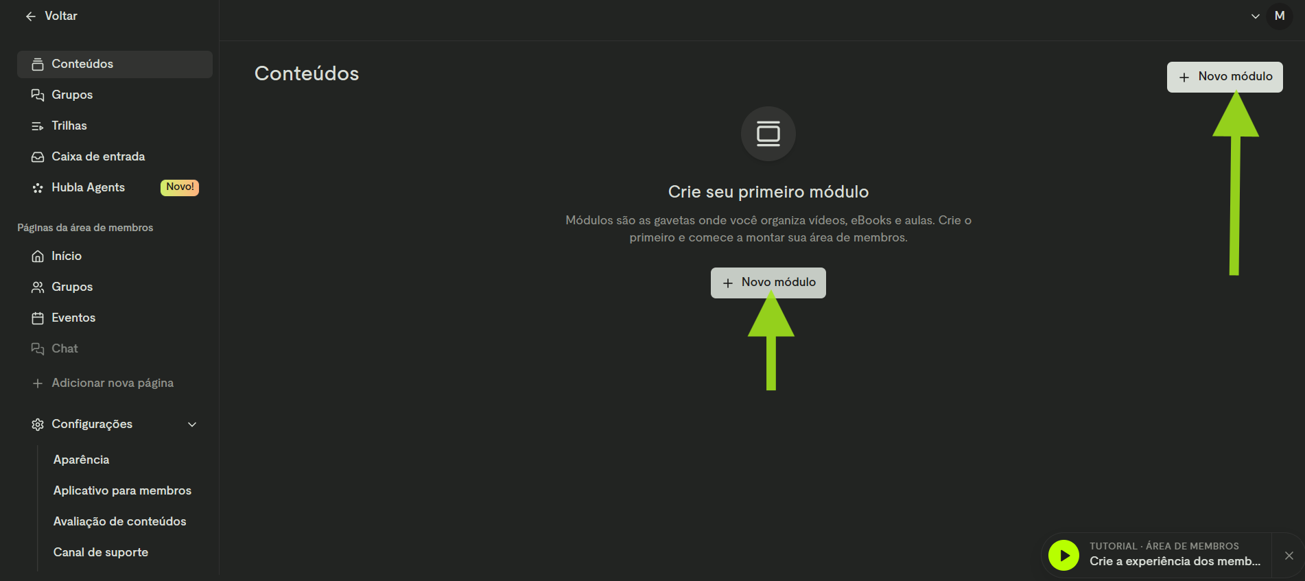The image size is (1305, 581).
Task: Expand the account dropdown chevron at top right
Action: 1256,16
